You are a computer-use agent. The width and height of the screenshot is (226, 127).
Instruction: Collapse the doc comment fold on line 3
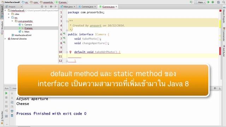click(67, 21)
